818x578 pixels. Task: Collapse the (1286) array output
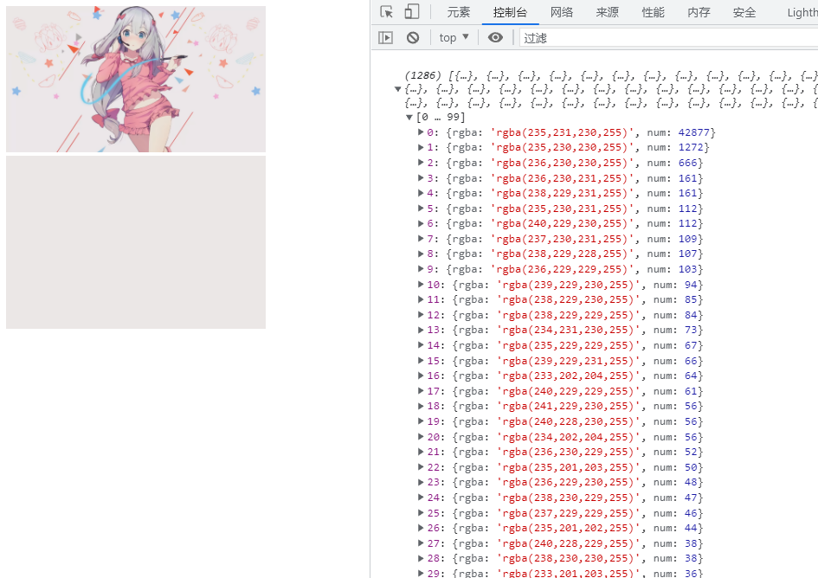click(x=398, y=88)
